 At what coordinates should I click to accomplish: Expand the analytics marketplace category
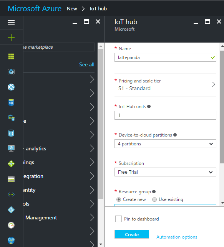(x=59, y=148)
